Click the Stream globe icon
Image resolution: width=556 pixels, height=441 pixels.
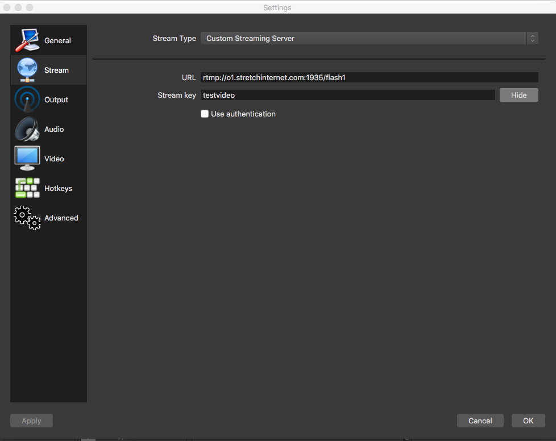tap(27, 70)
